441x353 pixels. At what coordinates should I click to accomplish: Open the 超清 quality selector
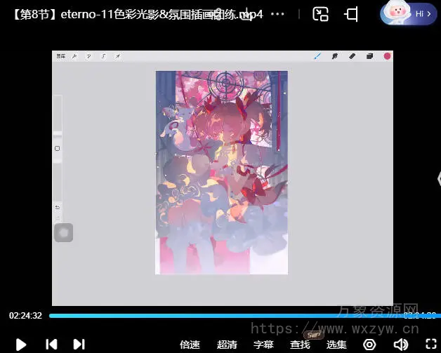(x=227, y=344)
